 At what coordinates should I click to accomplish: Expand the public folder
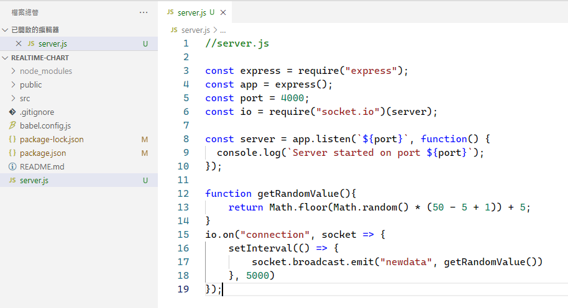(x=14, y=85)
